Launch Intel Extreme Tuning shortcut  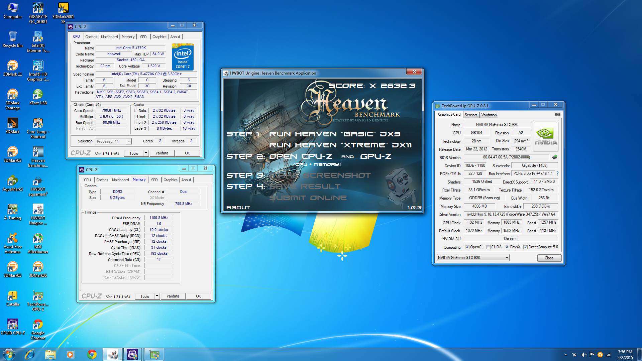38,42
